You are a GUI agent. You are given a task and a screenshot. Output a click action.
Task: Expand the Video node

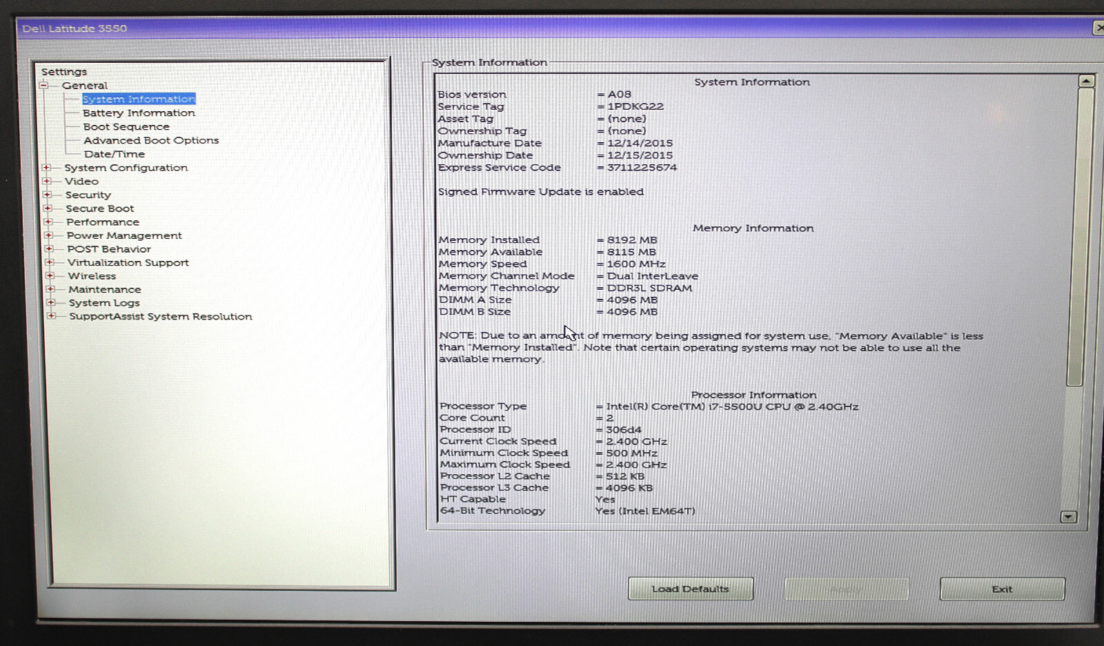click(x=47, y=182)
